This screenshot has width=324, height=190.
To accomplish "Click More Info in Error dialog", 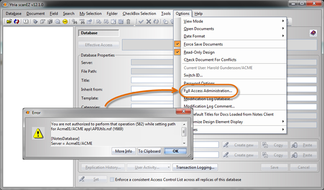I will [124, 151].
